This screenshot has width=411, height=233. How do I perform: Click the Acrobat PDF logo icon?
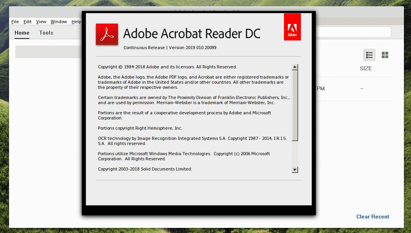point(107,35)
